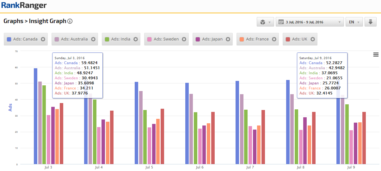Viewport: 381px width, 171px height.
Task: Toggle the Ads: UK series label
Action: 299,39
